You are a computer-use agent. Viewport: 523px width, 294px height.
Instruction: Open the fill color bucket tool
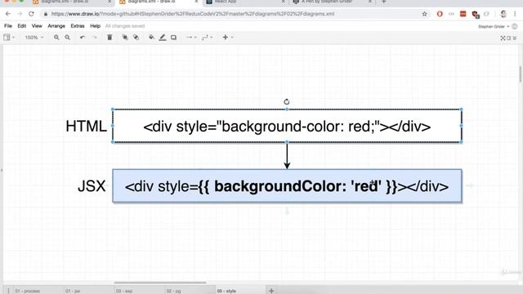(x=151, y=38)
